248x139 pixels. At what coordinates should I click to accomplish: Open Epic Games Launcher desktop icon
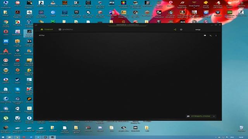click(76, 14)
